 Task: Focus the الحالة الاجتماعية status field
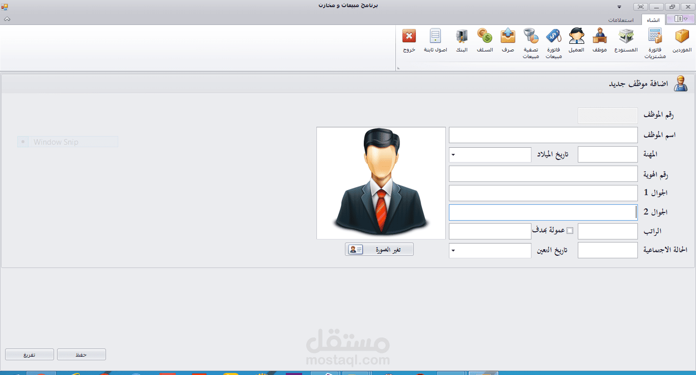(x=608, y=250)
